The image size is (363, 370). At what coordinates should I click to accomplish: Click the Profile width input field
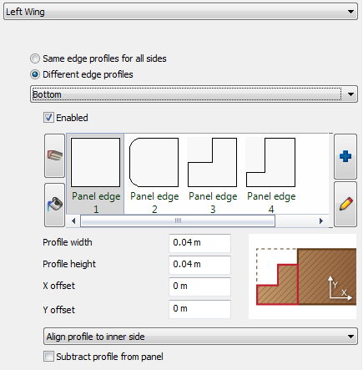(199, 243)
